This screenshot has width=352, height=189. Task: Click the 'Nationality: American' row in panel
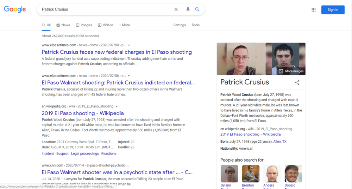(x=237, y=149)
